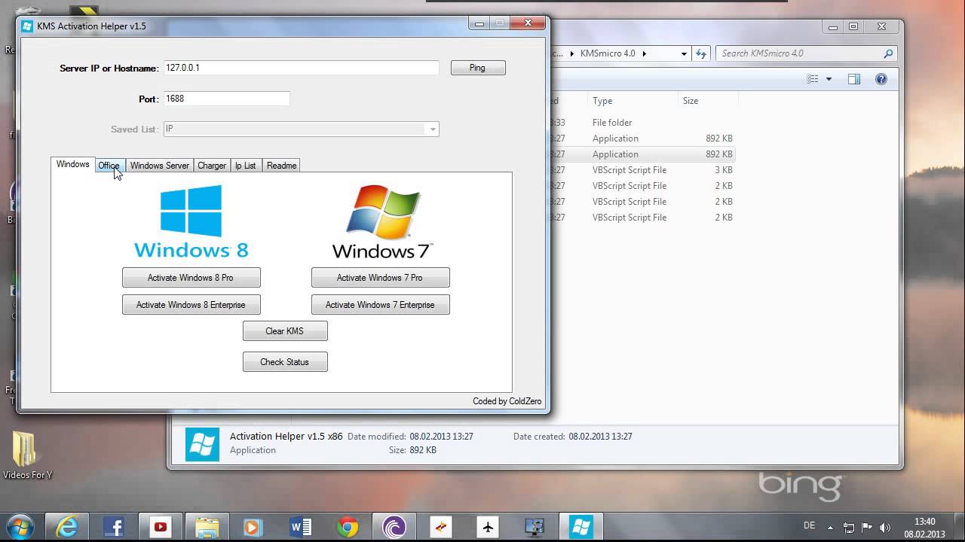Viewport: 965px width, 542px height.
Task: Toggle the Explorer preview pane icon
Action: tap(854, 79)
